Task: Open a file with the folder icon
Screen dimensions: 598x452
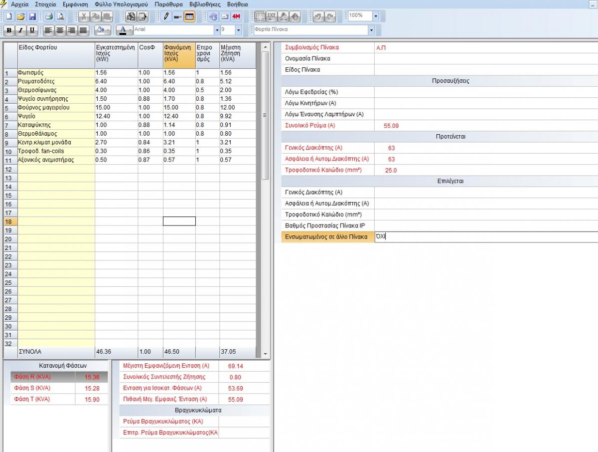Action: point(20,16)
